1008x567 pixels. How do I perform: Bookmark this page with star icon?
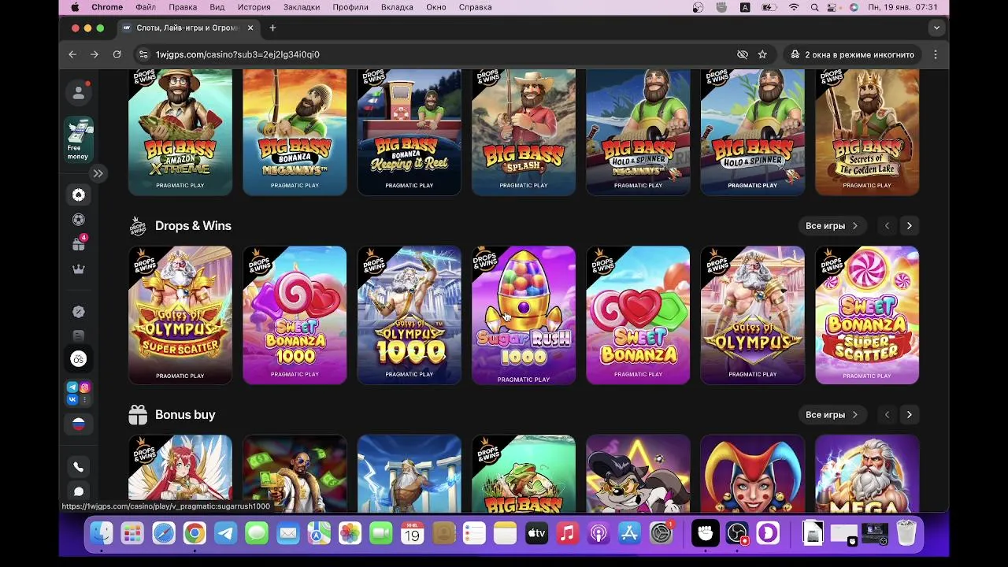pyautogui.click(x=762, y=54)
